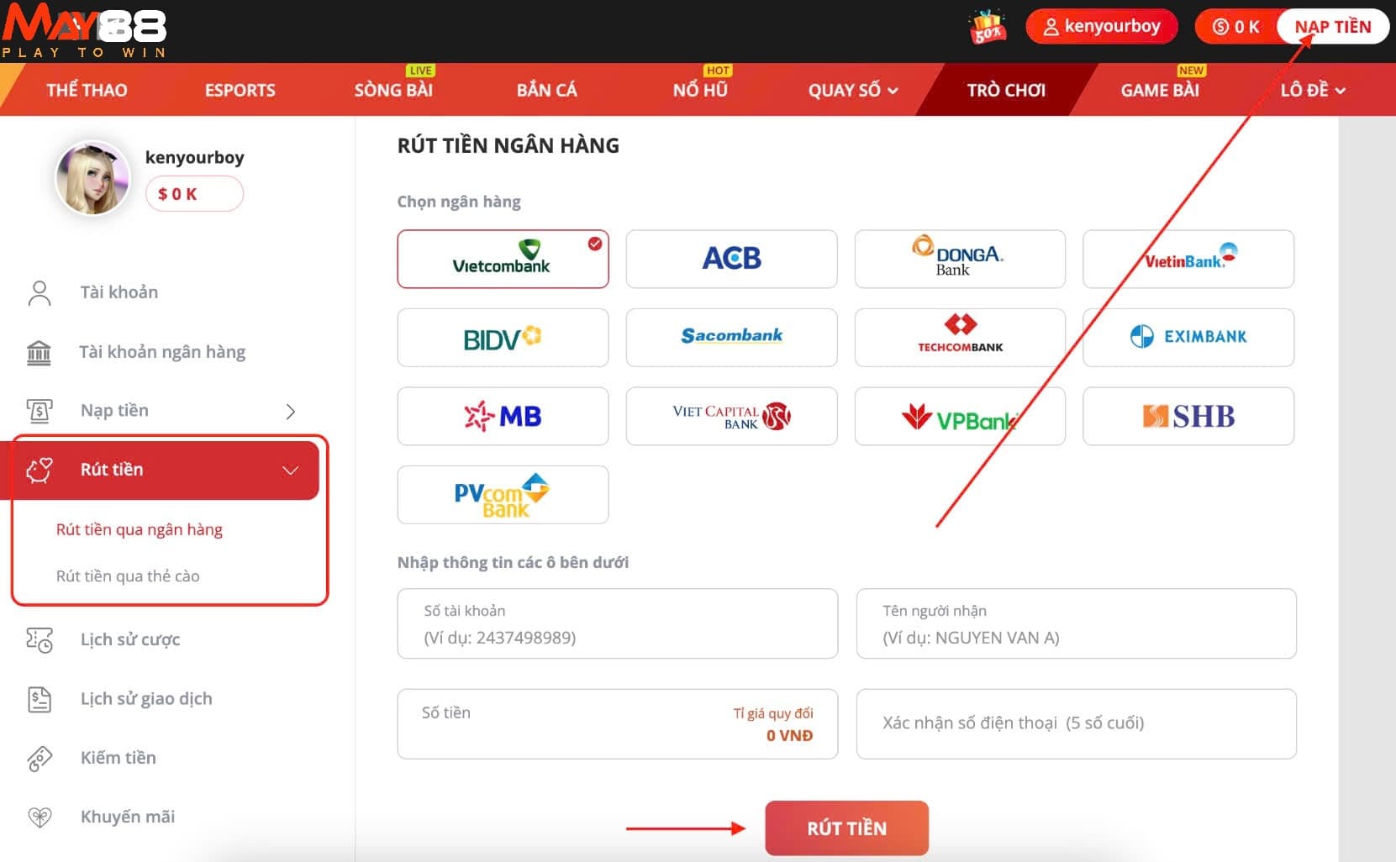Click the Tỉ giá quy đổi label
Viewport: 1396px width, 862px height.
coord(773,713)
